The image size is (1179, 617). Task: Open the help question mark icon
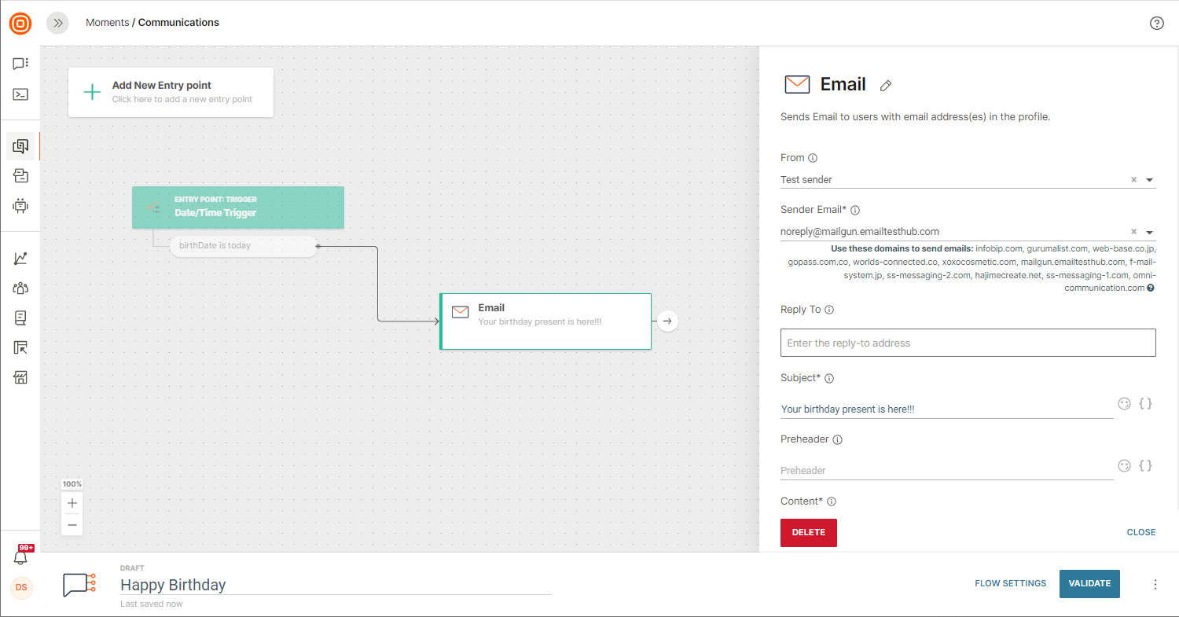1156,23
